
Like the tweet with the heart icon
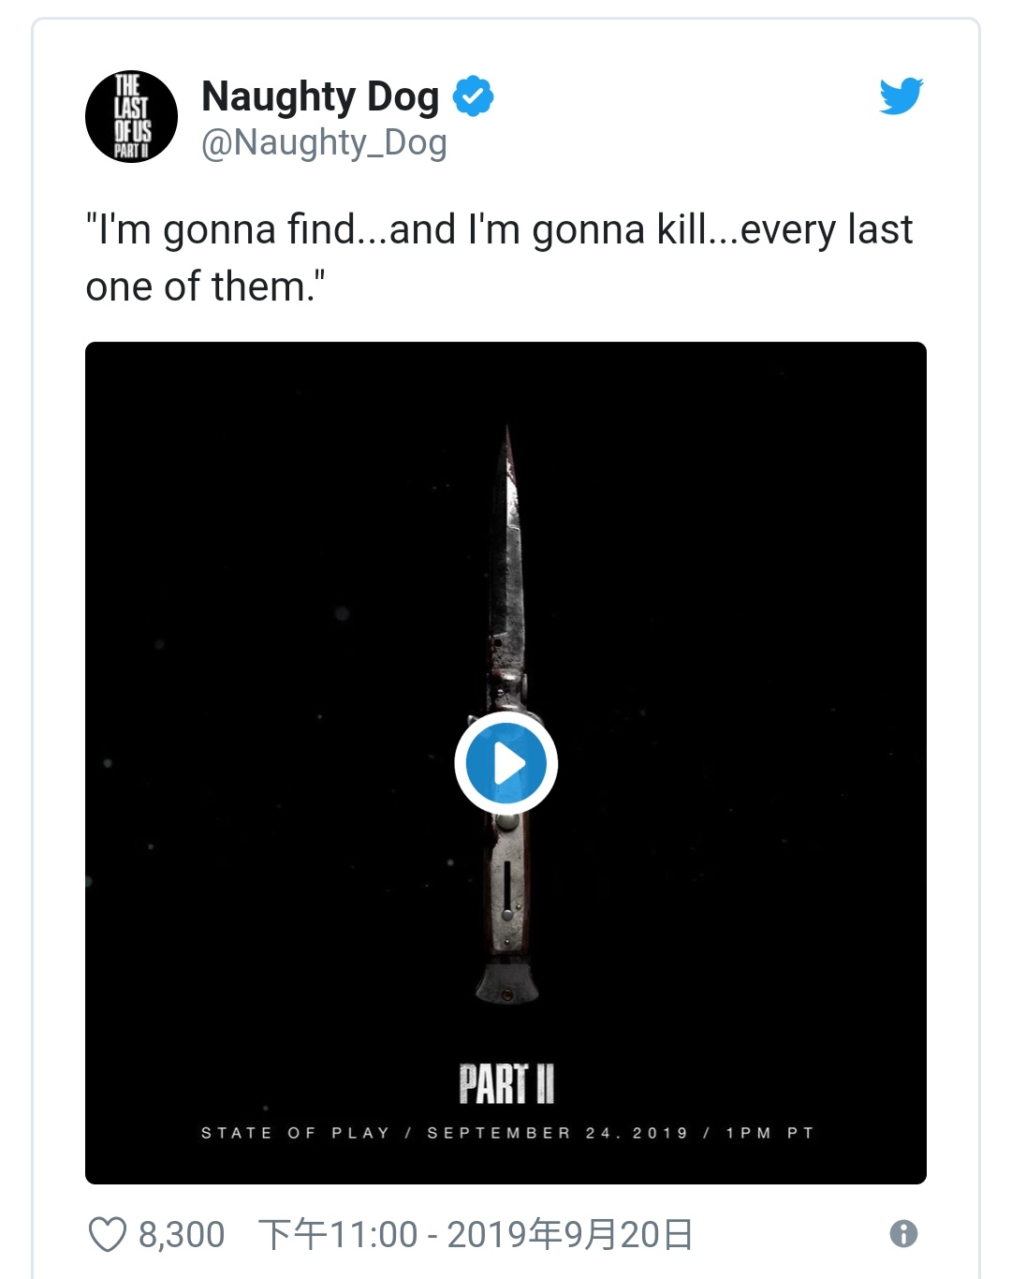point(107,1234)
